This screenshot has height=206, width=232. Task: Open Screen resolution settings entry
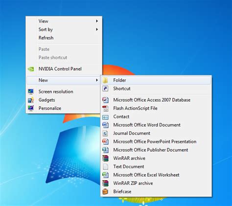pyautogui.click(x=64, y=92)
